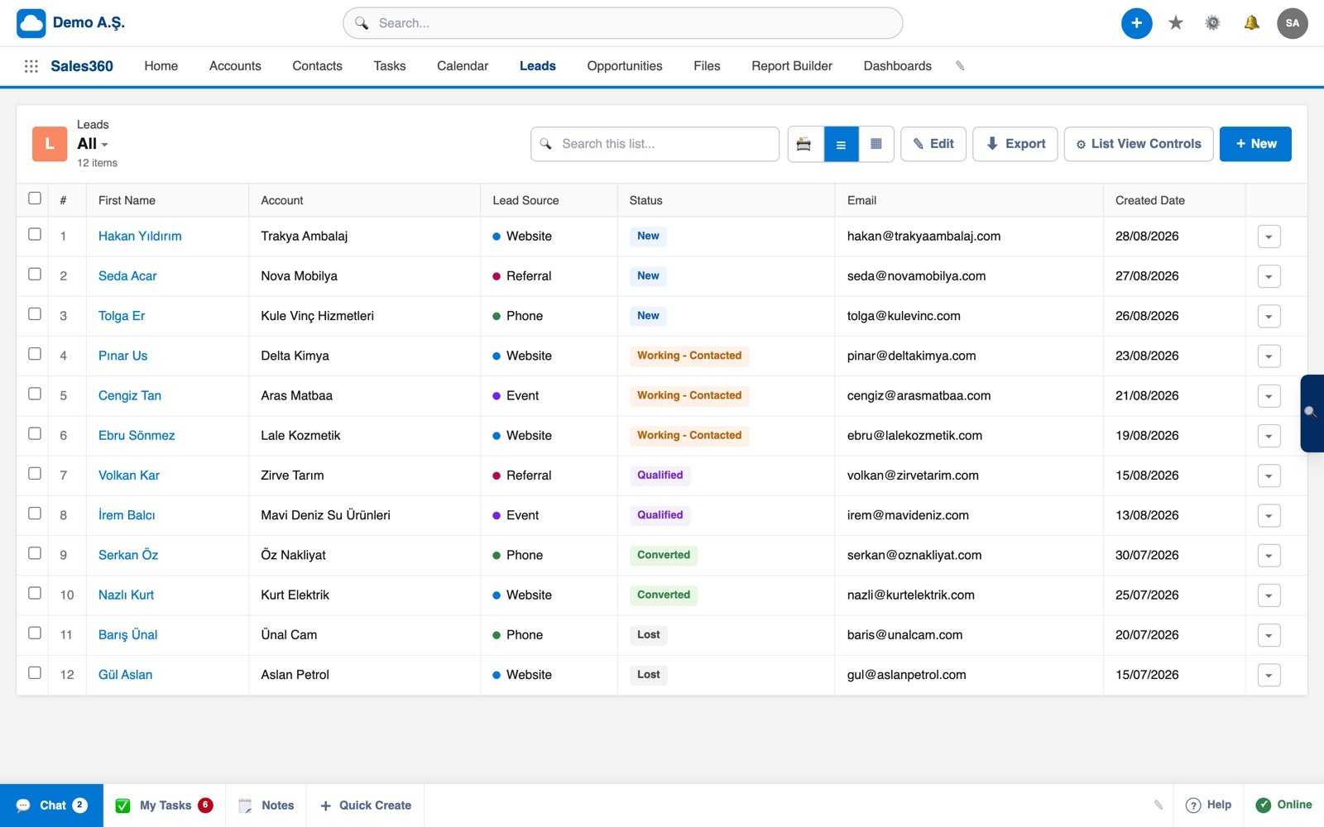Open My Tasks in utility bar
Screen dimensions: 1324x827
[164, 805]
